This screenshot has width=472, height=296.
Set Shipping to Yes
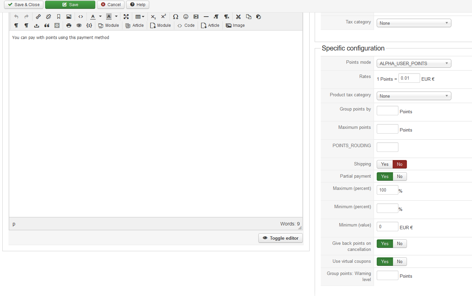pos(385,164)
